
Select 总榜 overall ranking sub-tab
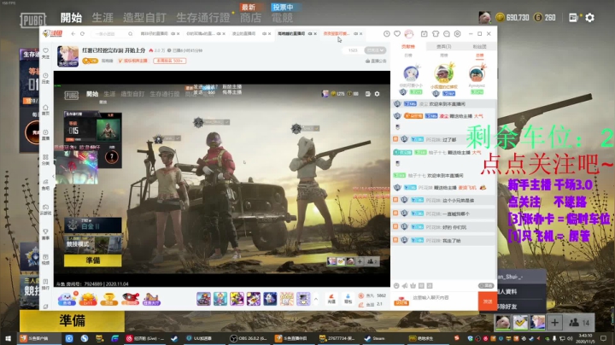[479, 56]
